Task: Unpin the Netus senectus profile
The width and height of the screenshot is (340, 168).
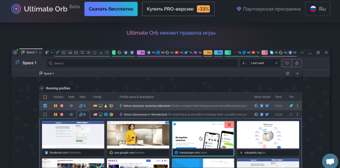Action: click(291, 106)
